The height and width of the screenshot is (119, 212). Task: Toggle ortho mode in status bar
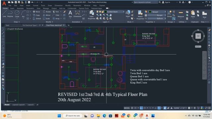tap(141, 108)
